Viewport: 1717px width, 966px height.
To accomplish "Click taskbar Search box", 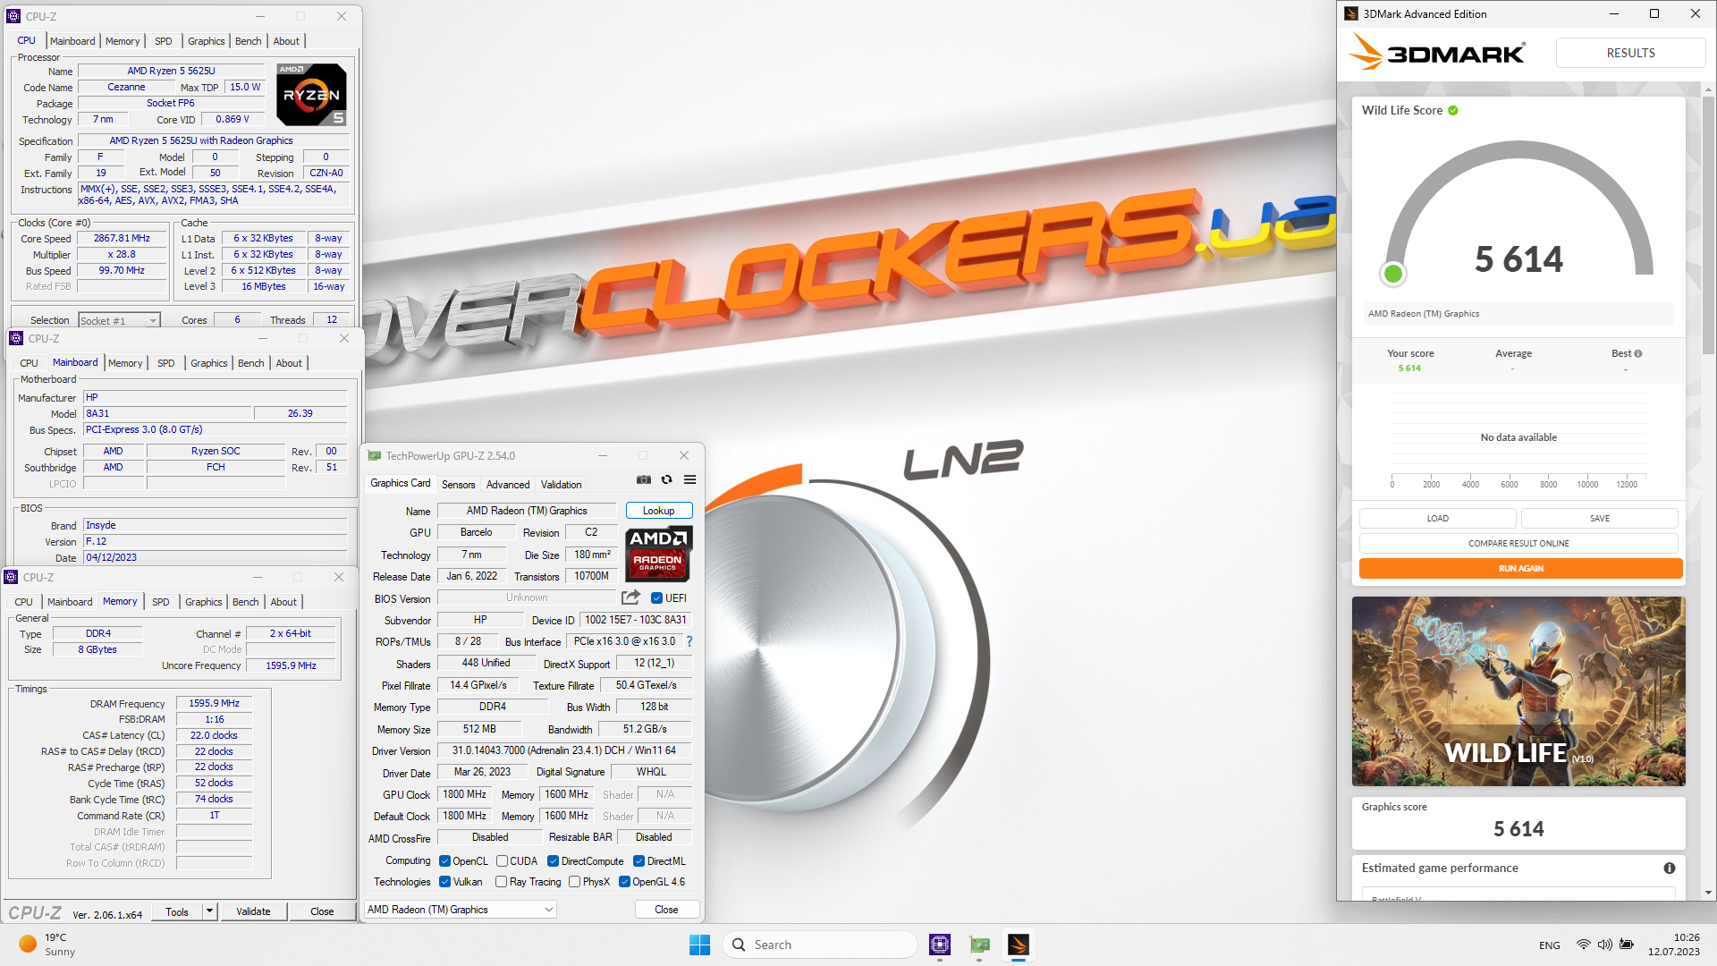I will (x=820, y=945).
